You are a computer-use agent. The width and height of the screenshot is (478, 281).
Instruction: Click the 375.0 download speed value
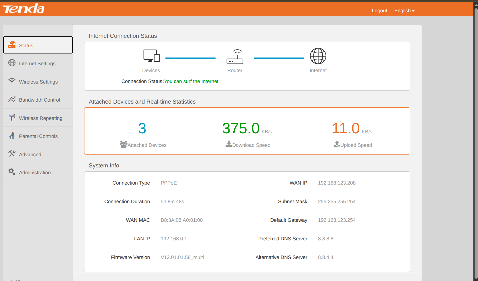point(241,128)
